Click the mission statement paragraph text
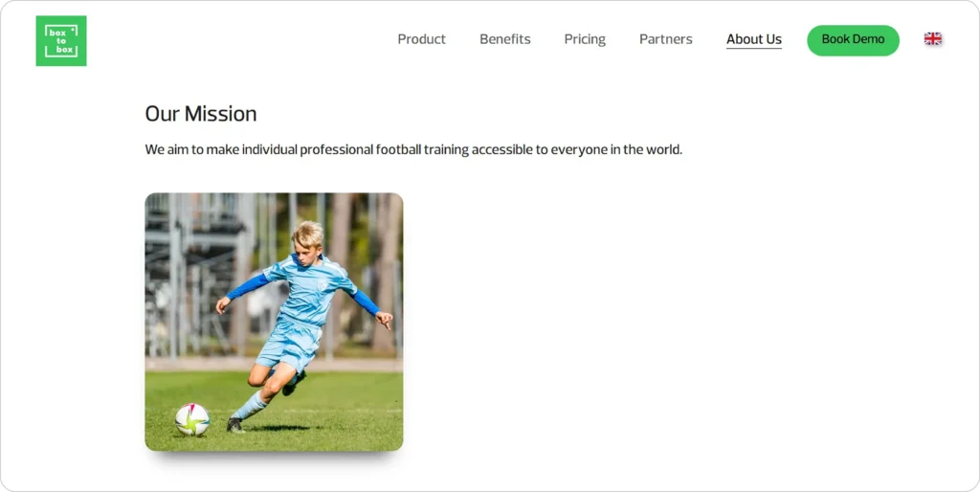Viewport: 980px width, 492px height. point(413,150)
